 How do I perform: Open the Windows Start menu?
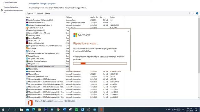[3, 110]
